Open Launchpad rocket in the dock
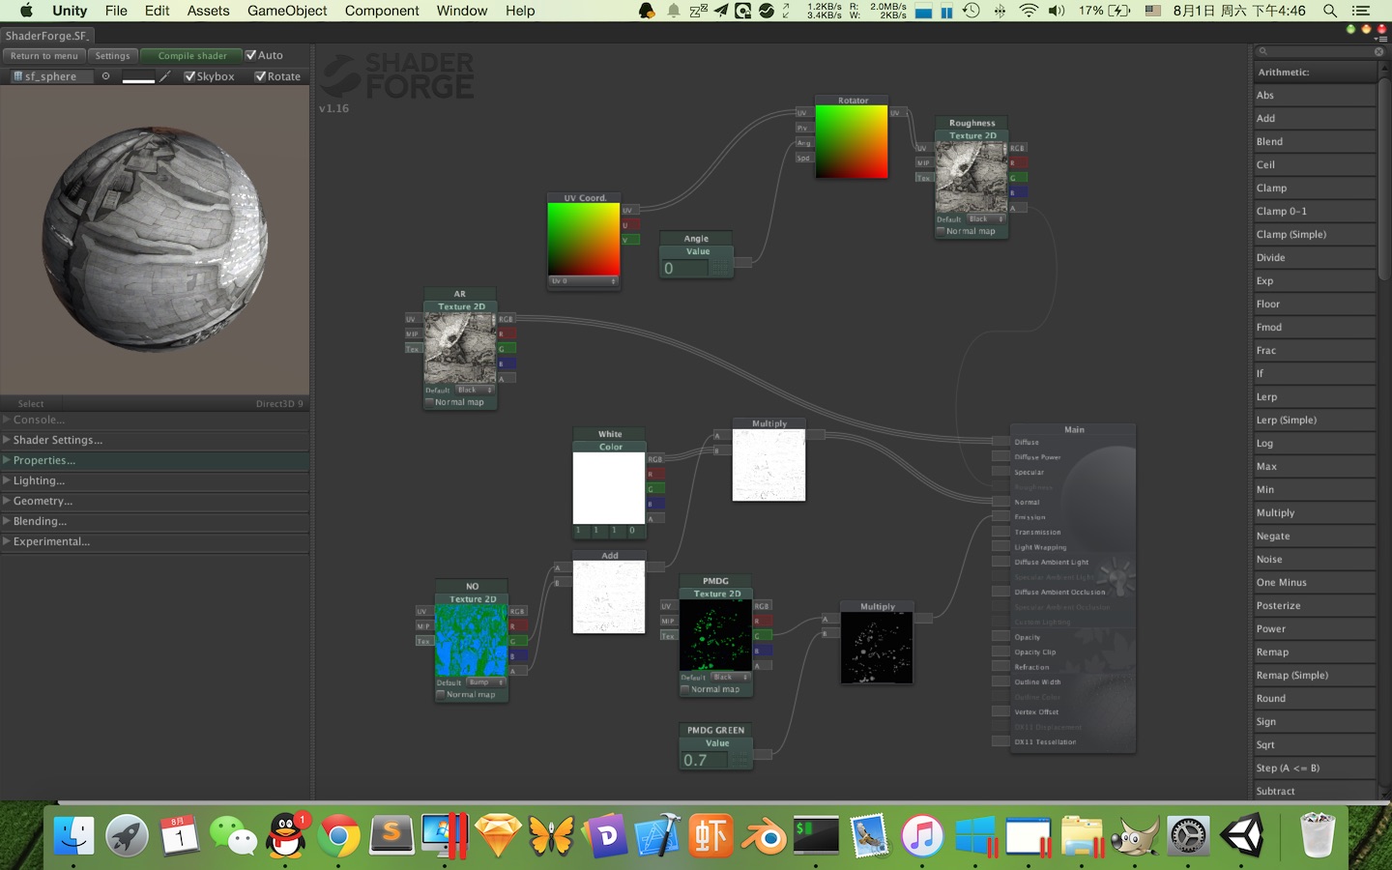The height and width of the screenshot is (870, 1392). [127, 836]
